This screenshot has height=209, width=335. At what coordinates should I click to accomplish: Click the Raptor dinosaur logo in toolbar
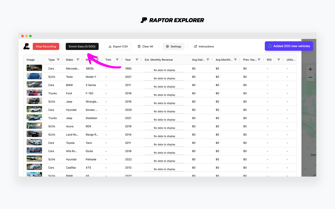click(x=26, y=47)
